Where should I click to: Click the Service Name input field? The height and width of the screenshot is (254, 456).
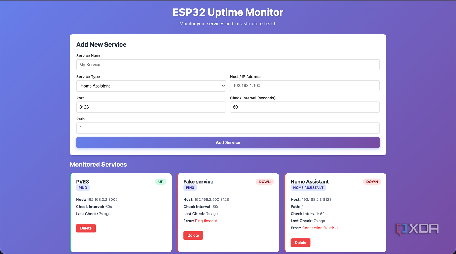click(228, 65)
